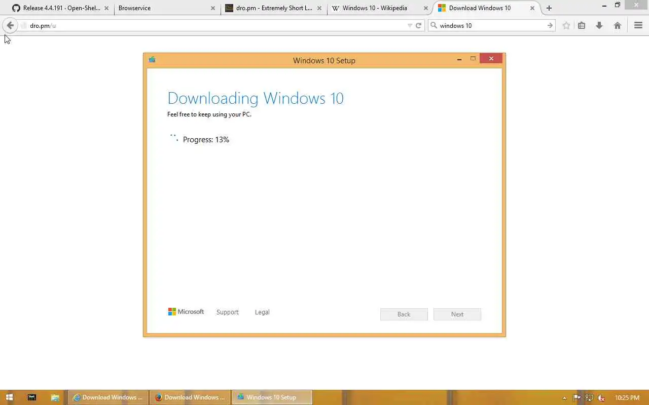Show hidden tray icons arrow

tap(565, 398)
